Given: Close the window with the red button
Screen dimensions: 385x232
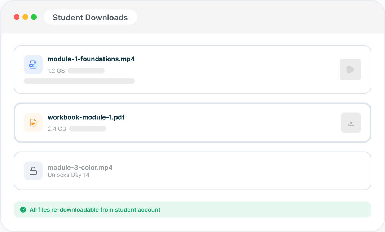Looking at the screenshot, I should (x=17, y=17).
